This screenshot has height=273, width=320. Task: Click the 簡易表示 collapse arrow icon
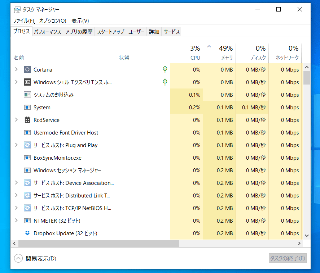pos(18,258)
